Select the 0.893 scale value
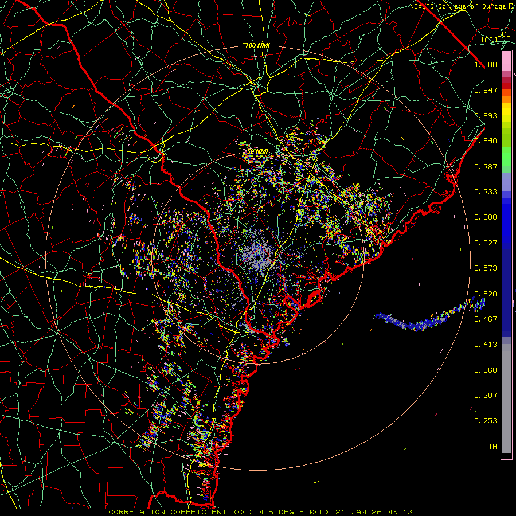This screenshot has height=516, width=516. 486,115
